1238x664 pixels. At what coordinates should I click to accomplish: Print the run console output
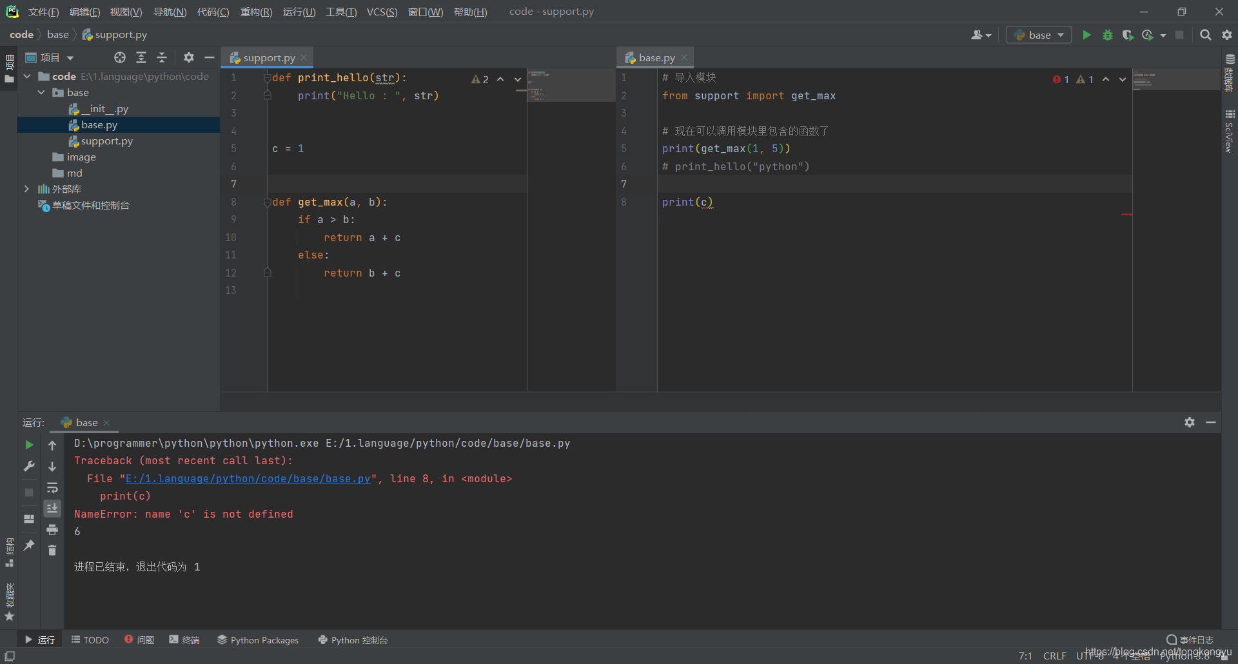click(52, 530)
